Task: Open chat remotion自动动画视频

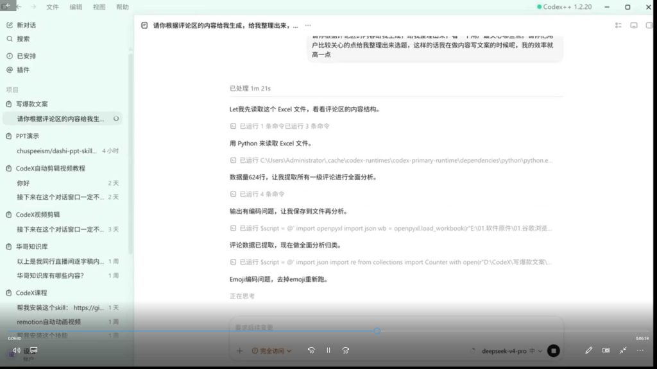Action: [x=63, y=322]
